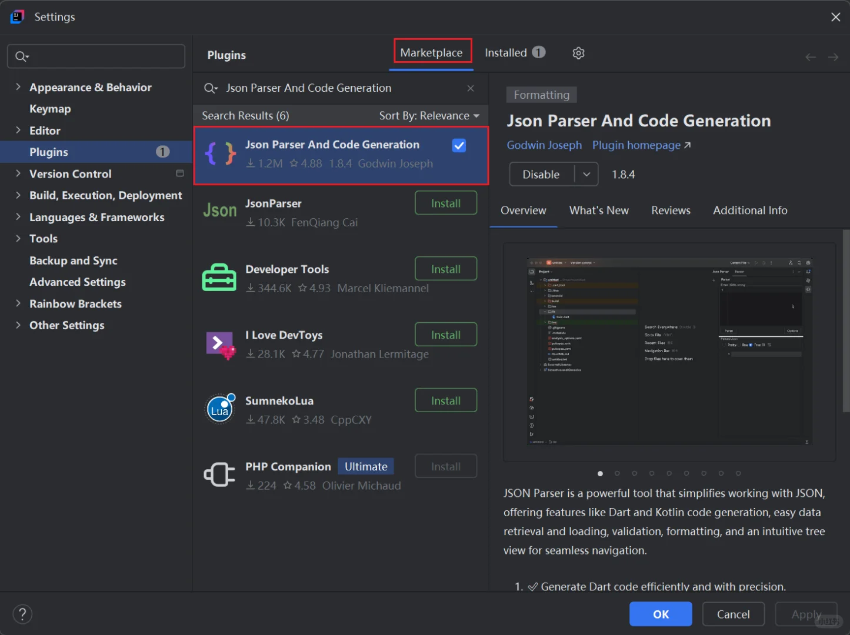Click the Developer Tools toolbox icon
The width and height of the screenshot is (850, 635).
219,277
